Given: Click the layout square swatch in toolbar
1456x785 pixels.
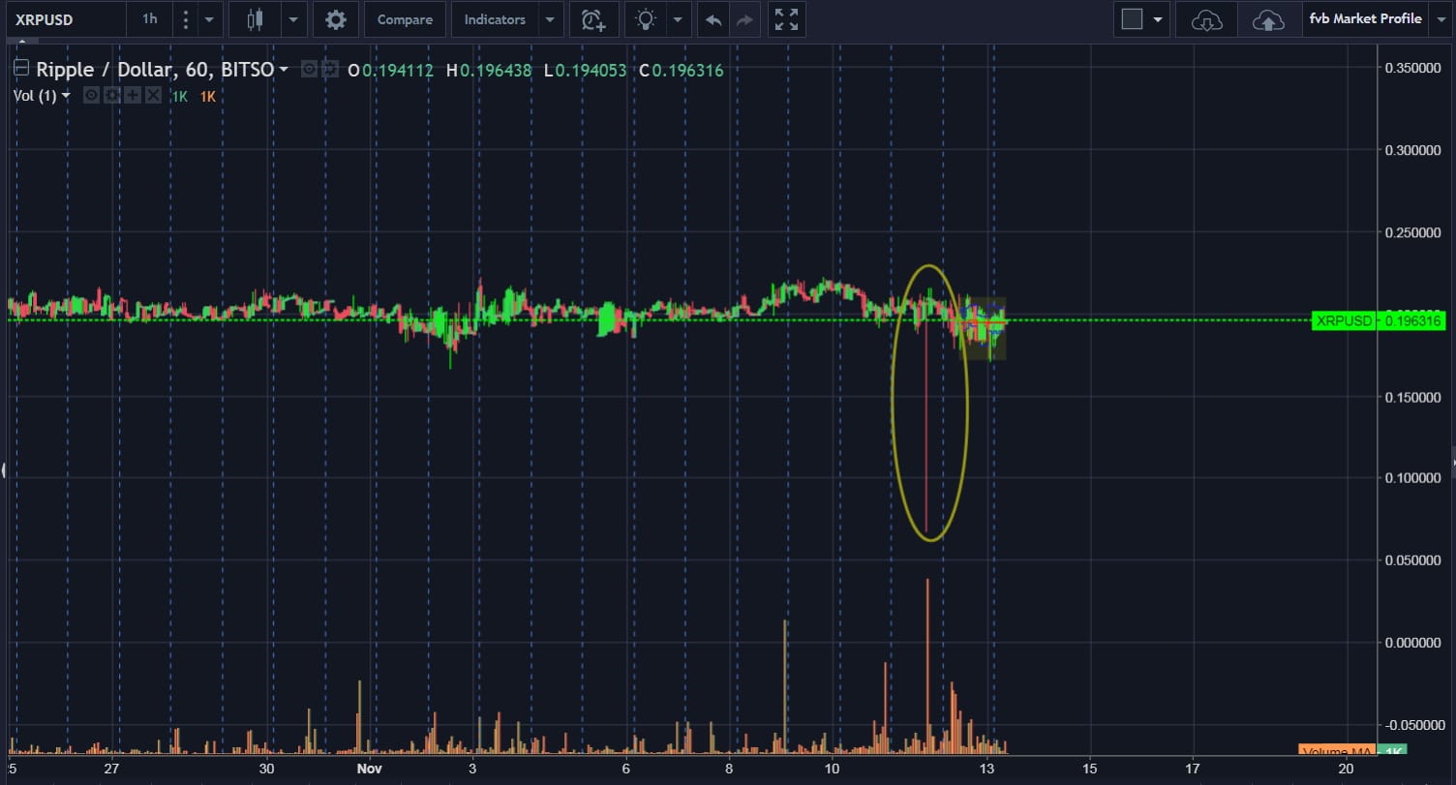Looking at the screenshot, I should point(1132,19).
